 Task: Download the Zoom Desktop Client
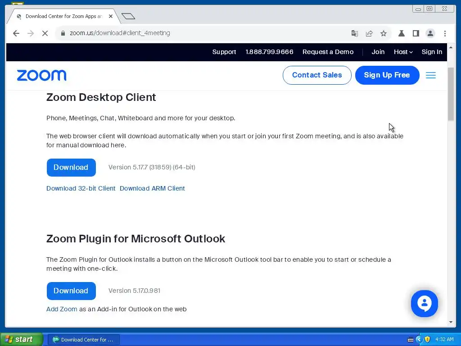pyautogui.click(x=71, y=168)
